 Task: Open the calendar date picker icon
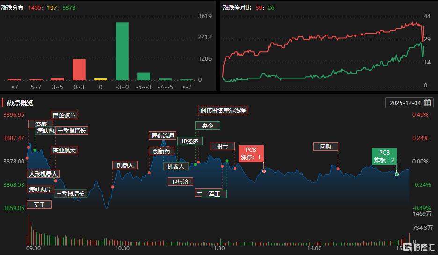click(x=427, y=103)
